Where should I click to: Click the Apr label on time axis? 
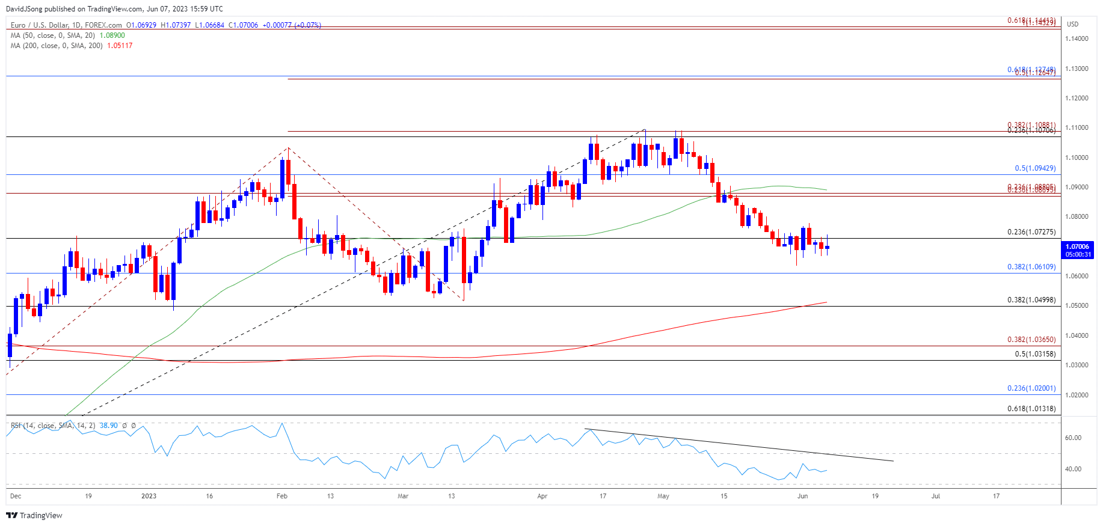tap(542, 496)
